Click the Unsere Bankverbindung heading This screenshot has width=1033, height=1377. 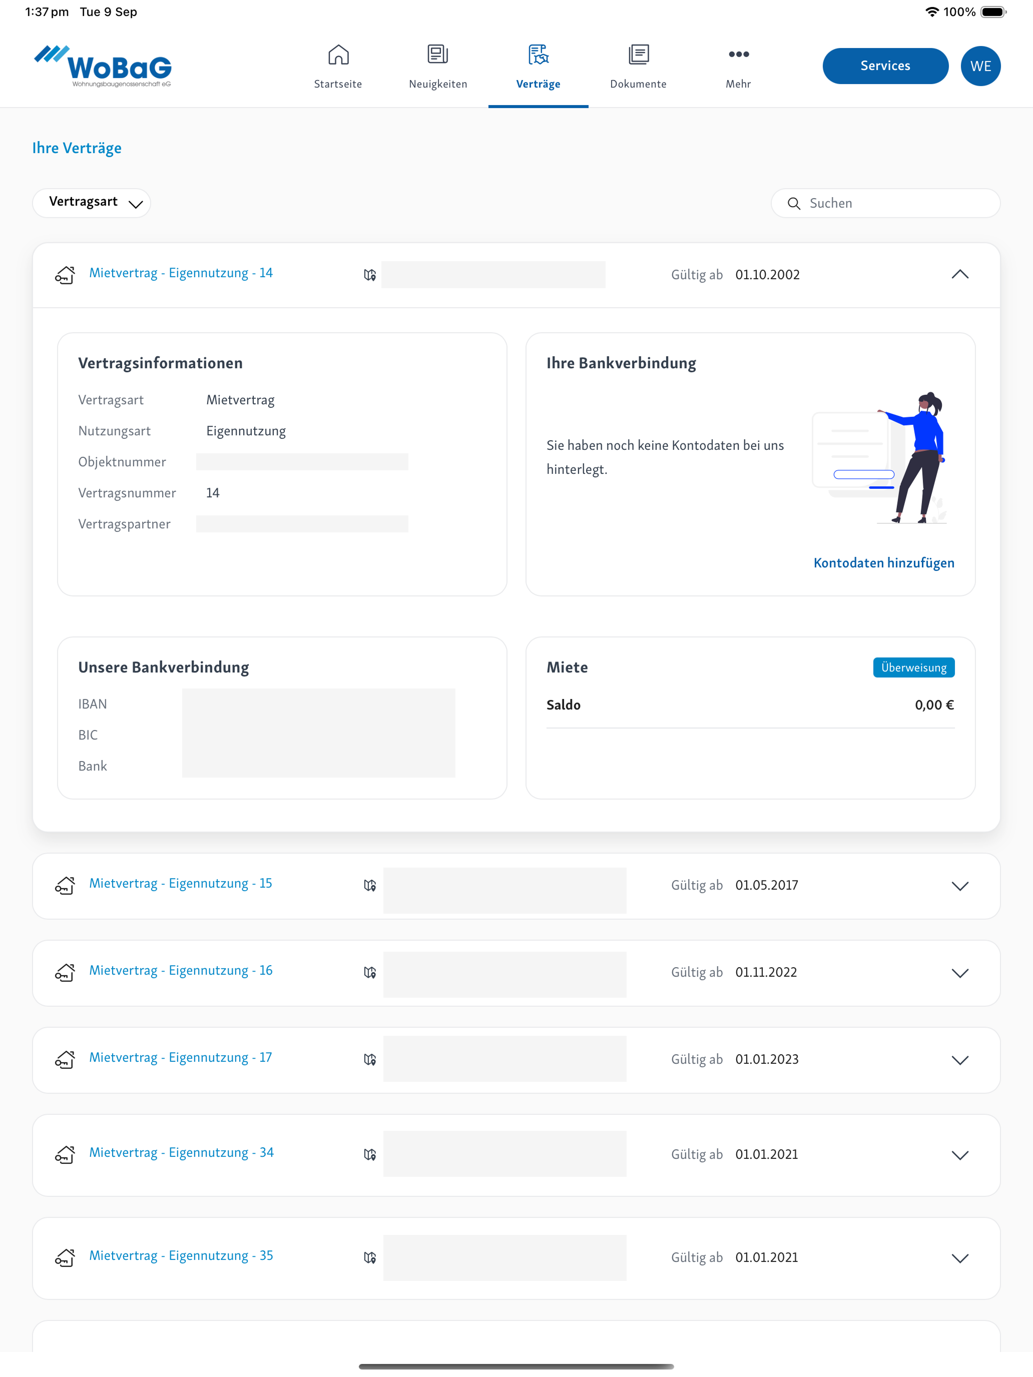[163, 667]
